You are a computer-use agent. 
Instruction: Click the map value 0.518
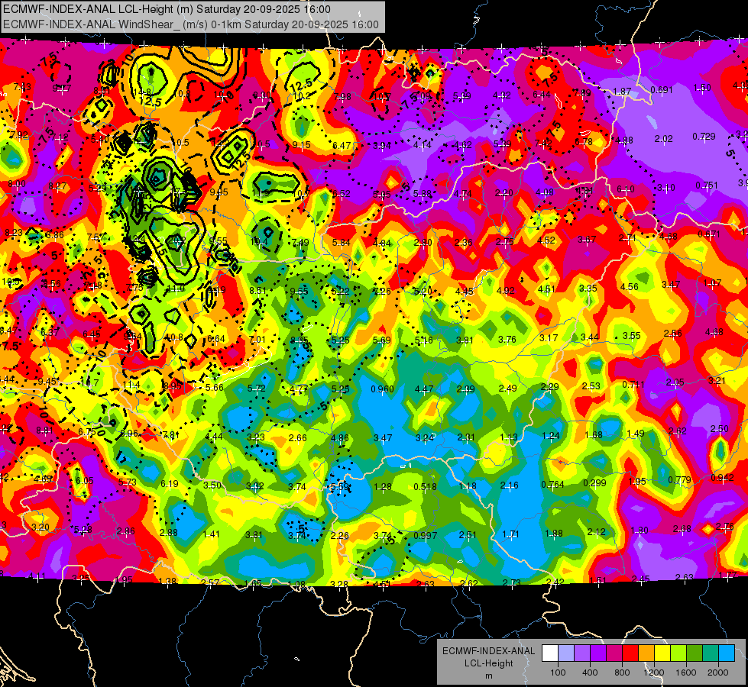425,487
